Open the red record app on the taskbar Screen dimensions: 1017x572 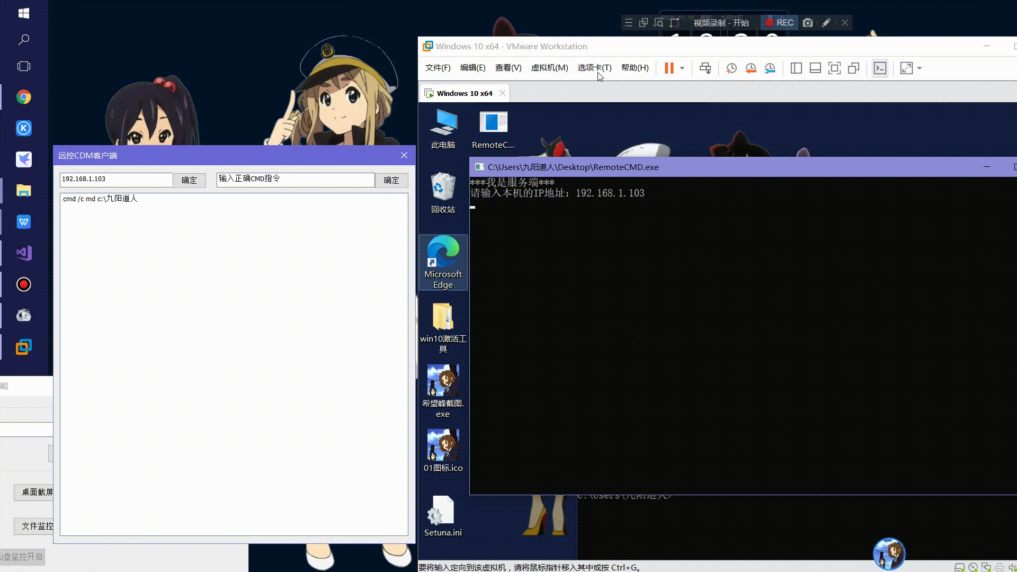pos(24,284)
